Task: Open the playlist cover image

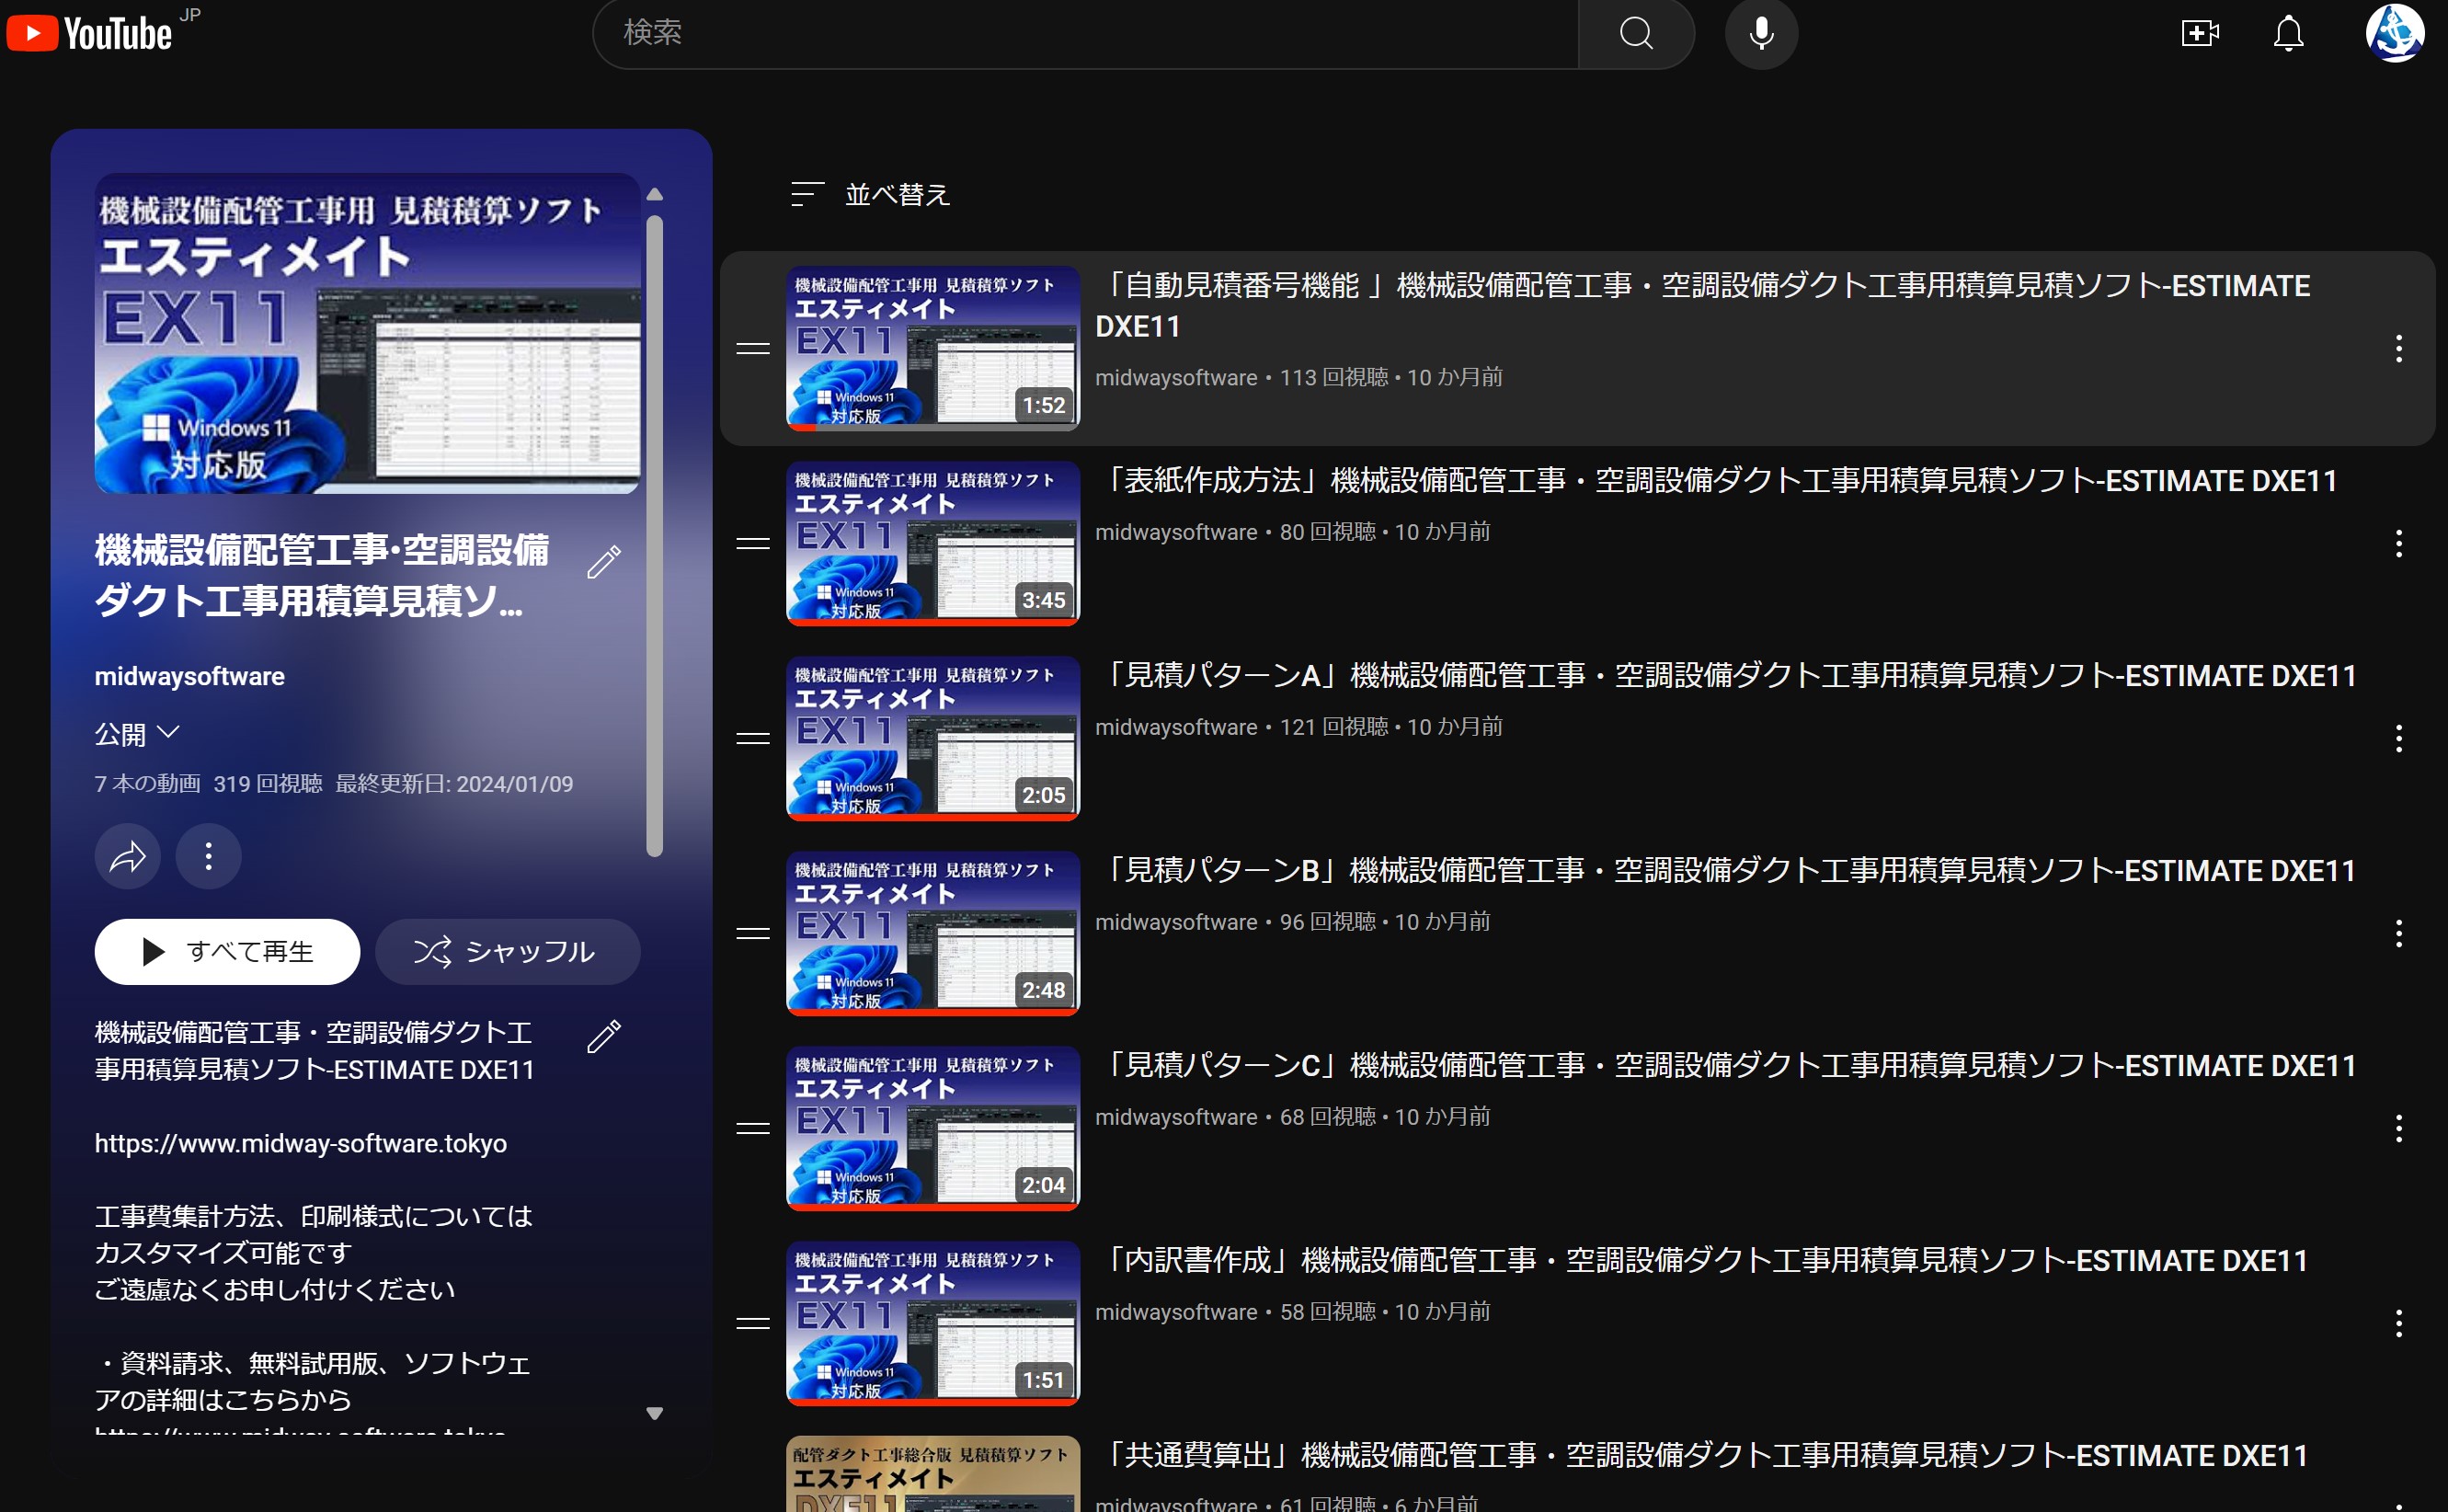Action: pos(367,333)
